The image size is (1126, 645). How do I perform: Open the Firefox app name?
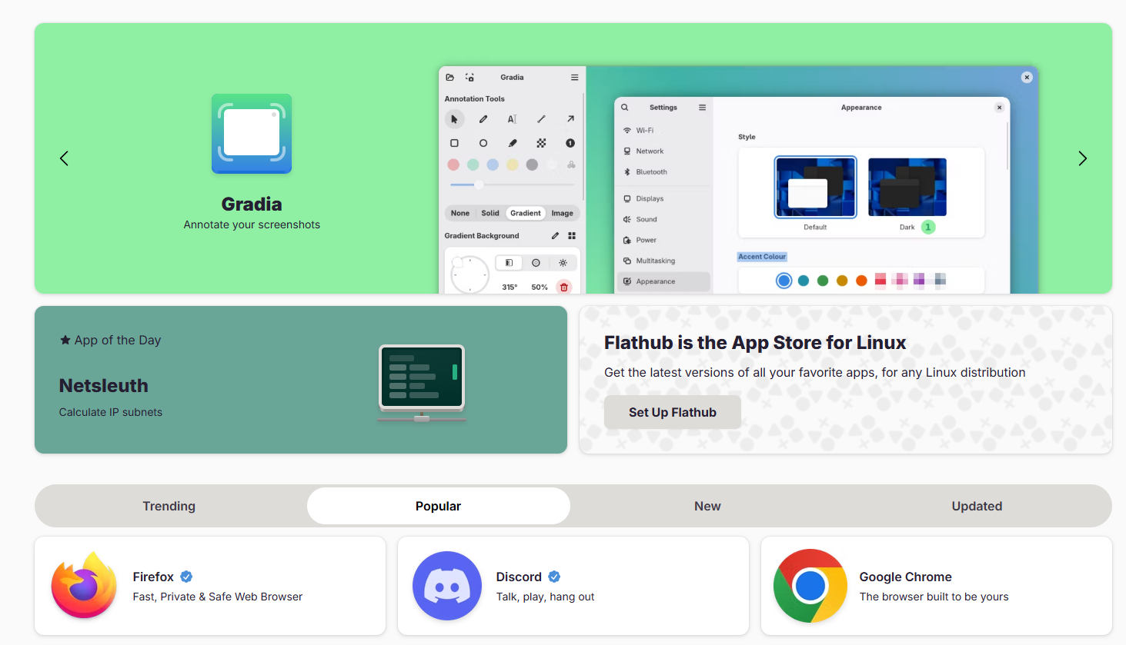pyautogui.click(x=153, y=577)
